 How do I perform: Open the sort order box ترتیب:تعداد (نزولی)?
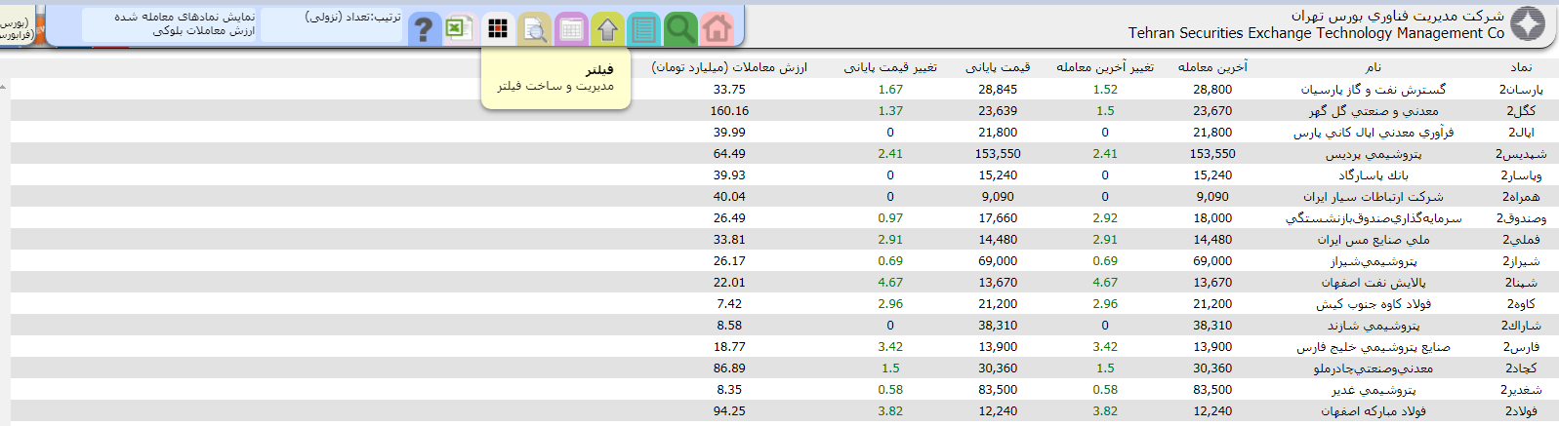click(x=333, y=23)
